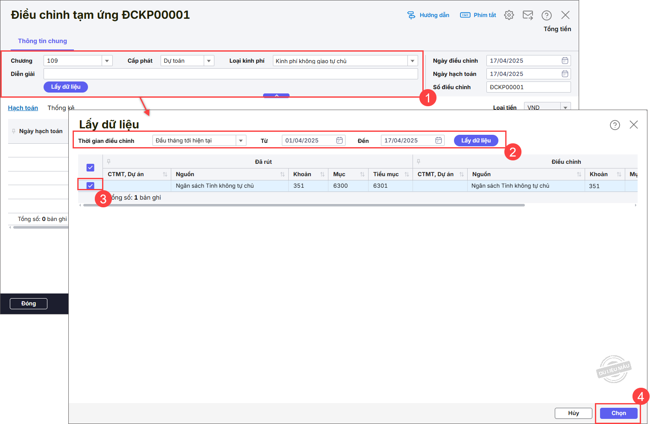
Task: Toggle select-all checkbox in table header
Action: coord(91,168)
